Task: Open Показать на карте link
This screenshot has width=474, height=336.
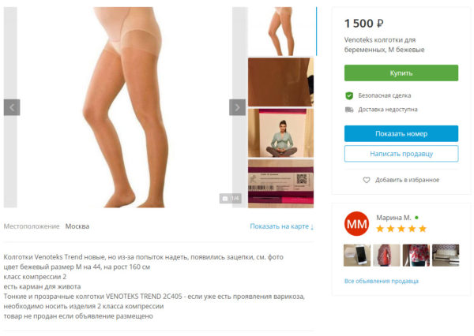Action: click(x=282, y=226)
